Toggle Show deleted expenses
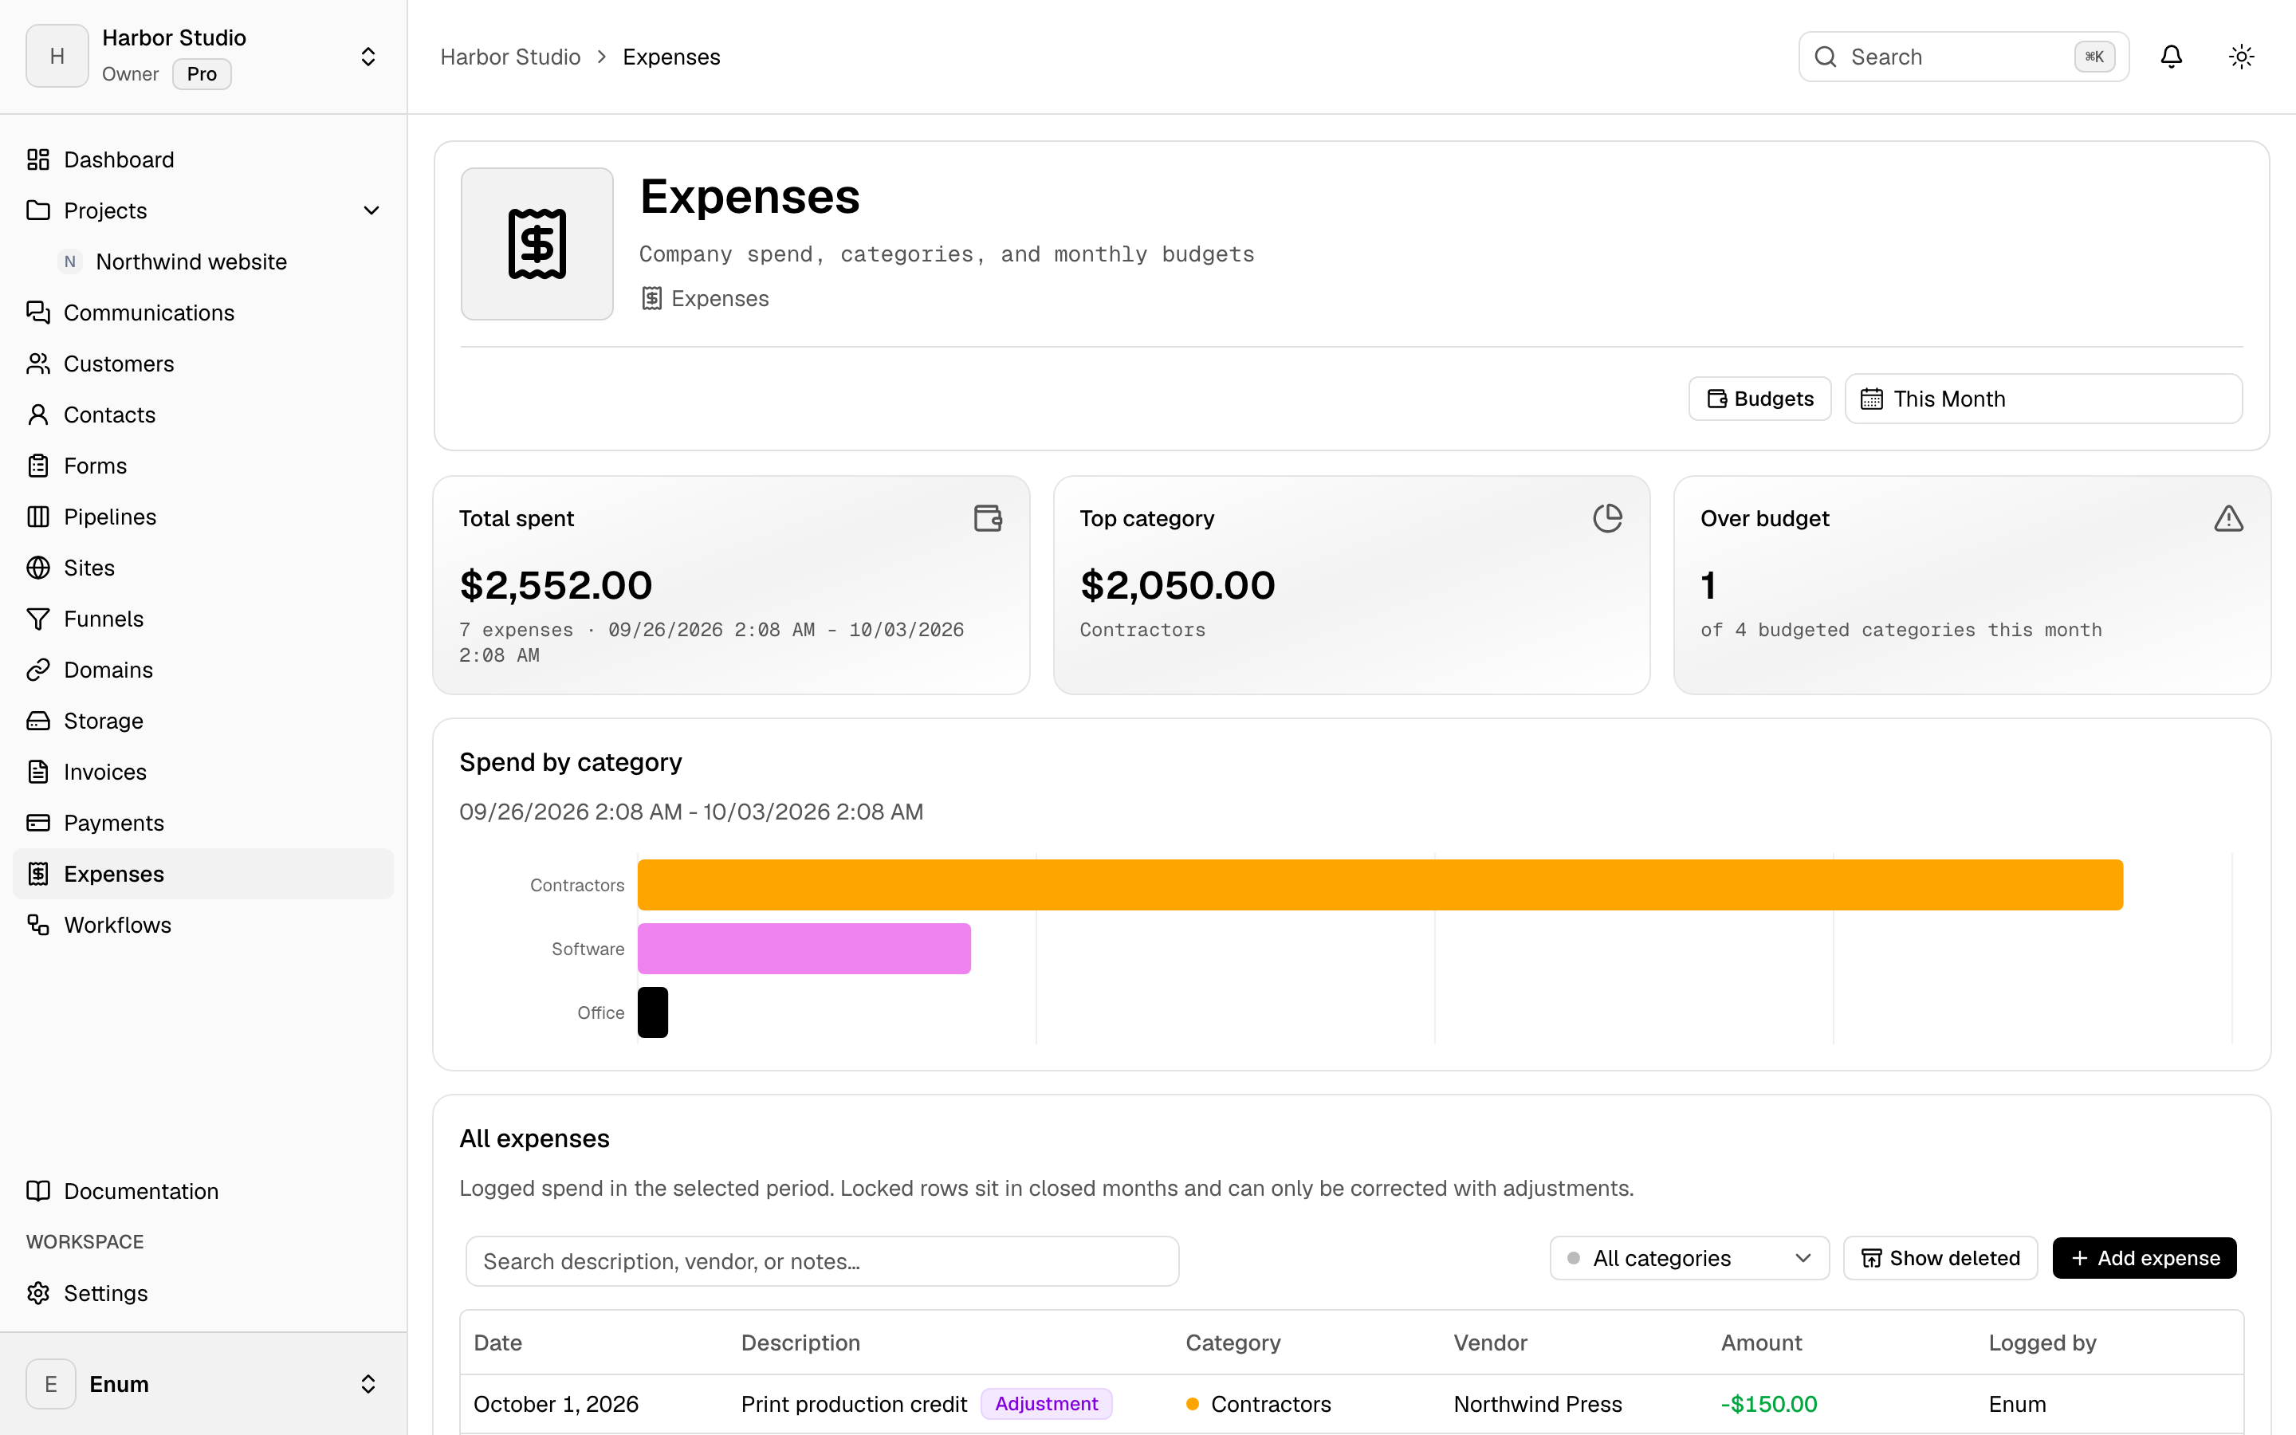 click(x=1940, y=1259)
